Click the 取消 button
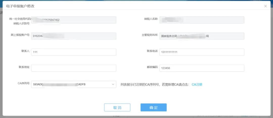The height and width of the screenshot is (118, 273). pyautogui.click(x=117, y=107)
